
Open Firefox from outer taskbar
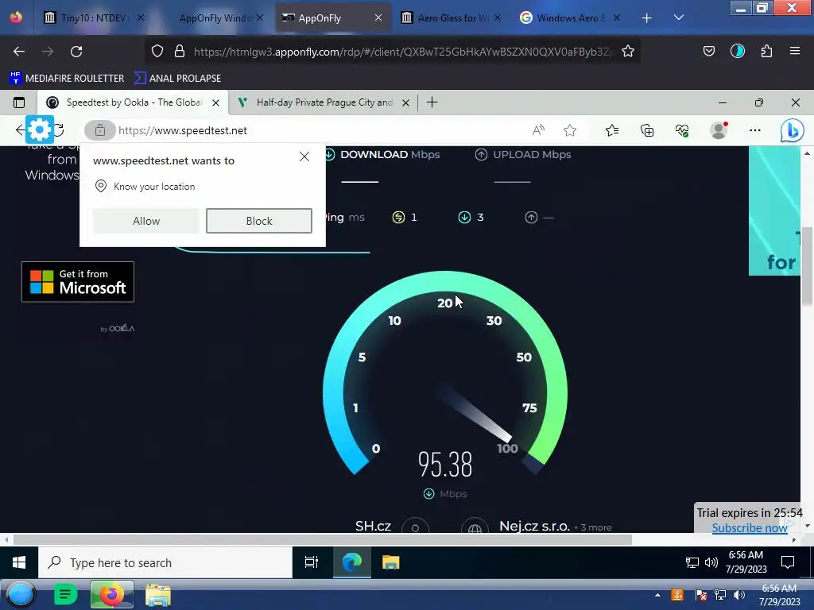click(111, 594)
